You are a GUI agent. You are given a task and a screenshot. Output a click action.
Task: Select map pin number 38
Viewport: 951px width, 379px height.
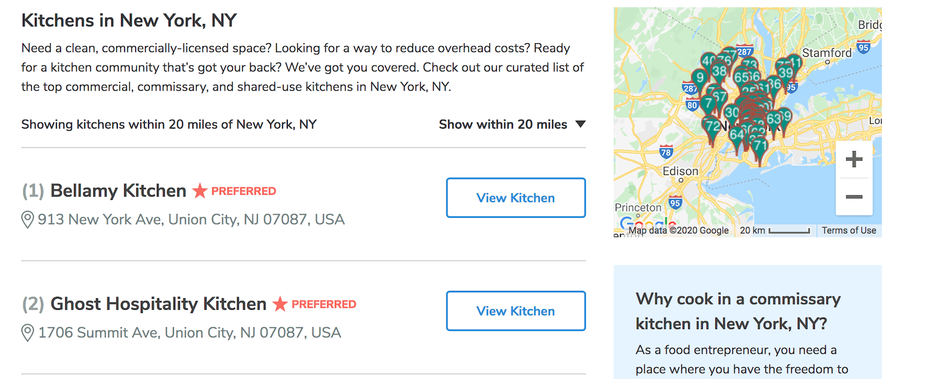(x=720, y=72)
